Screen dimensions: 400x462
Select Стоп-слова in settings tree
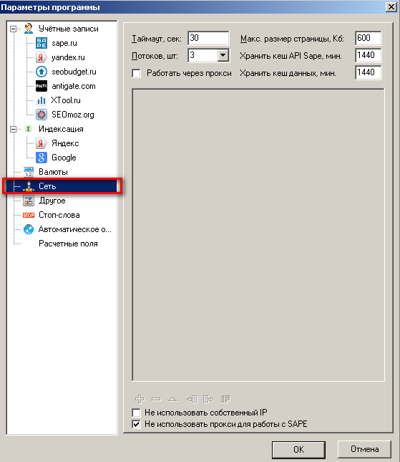pos(59,215)
